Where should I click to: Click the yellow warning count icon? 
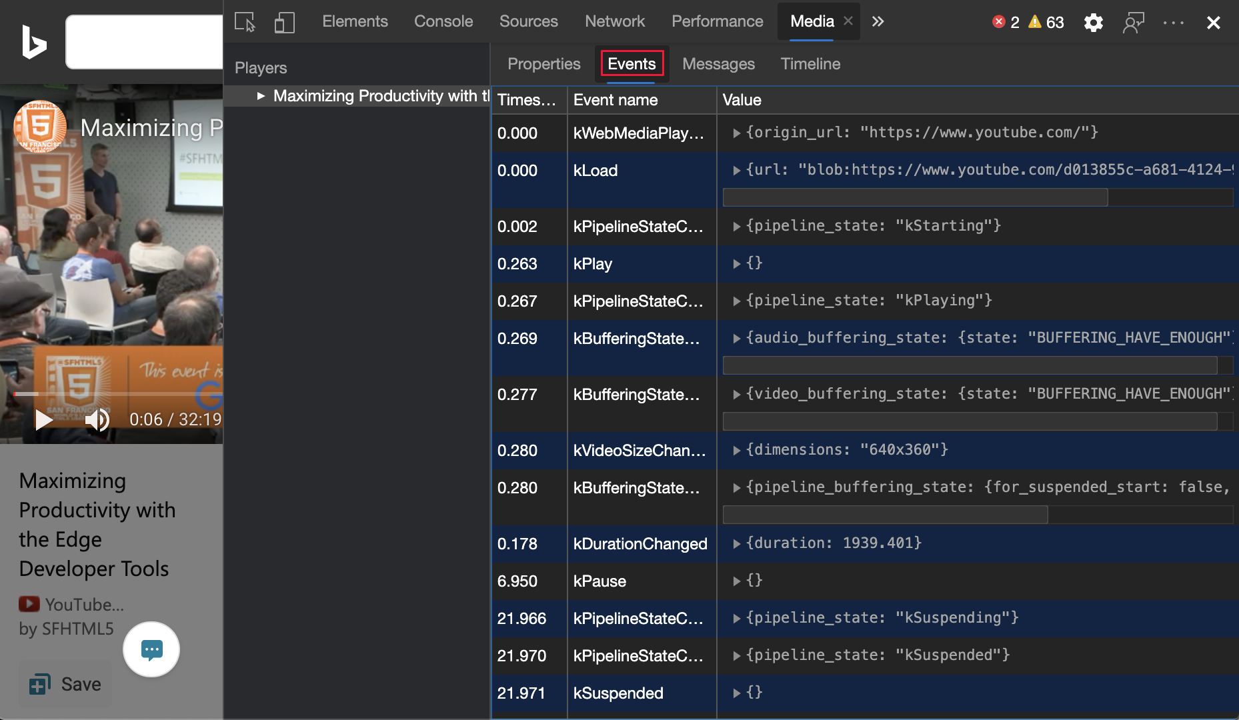[x=1035, y=22]
